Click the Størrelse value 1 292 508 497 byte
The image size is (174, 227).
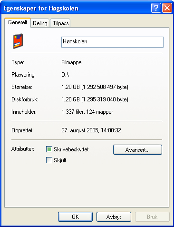click(105, 87)
